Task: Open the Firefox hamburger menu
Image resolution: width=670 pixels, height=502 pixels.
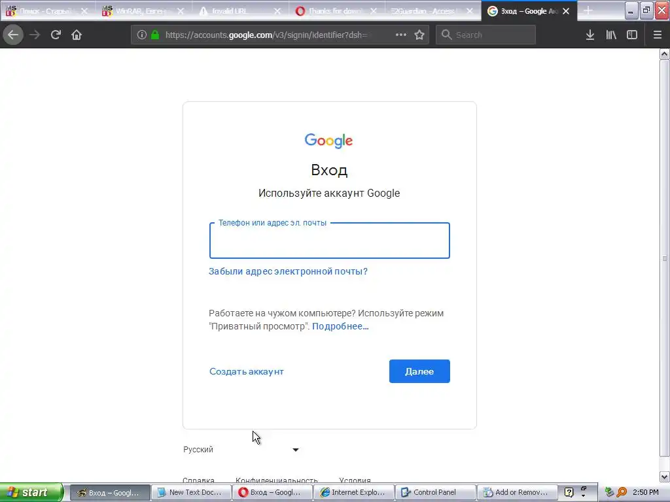Action: click(658, 35)
